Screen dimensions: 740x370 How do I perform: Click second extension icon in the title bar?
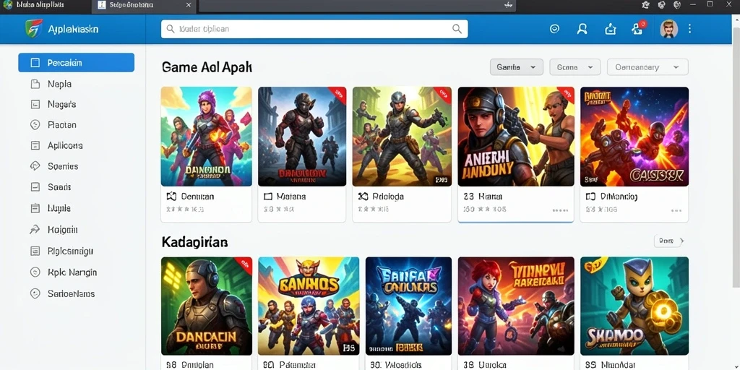(662, 5)
